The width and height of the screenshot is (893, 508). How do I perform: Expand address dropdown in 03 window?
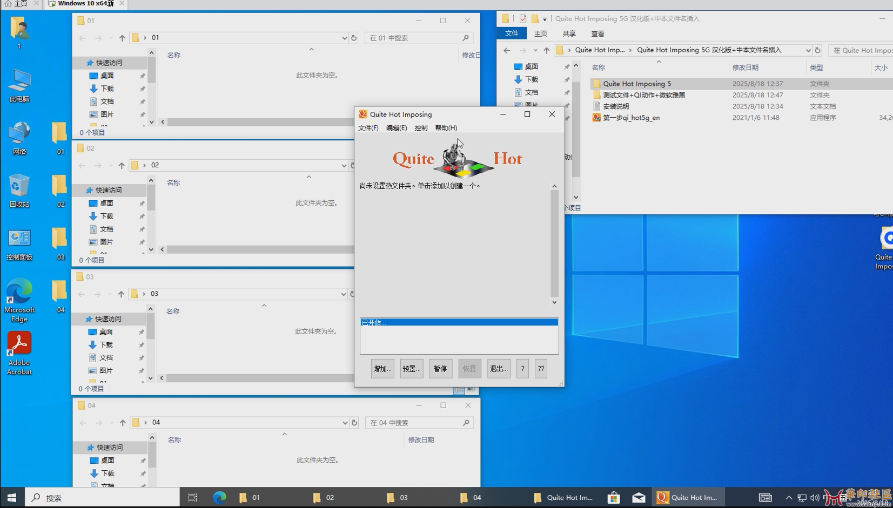[343, 294]
